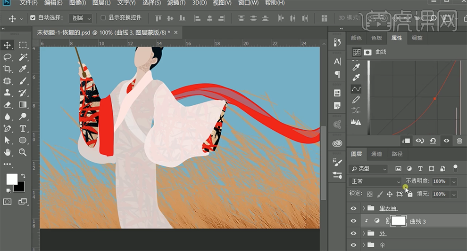Open the 不透明度 percentage dropdown arrow
The width and height of the screenshot is (467, 251).
click(454, 181)
